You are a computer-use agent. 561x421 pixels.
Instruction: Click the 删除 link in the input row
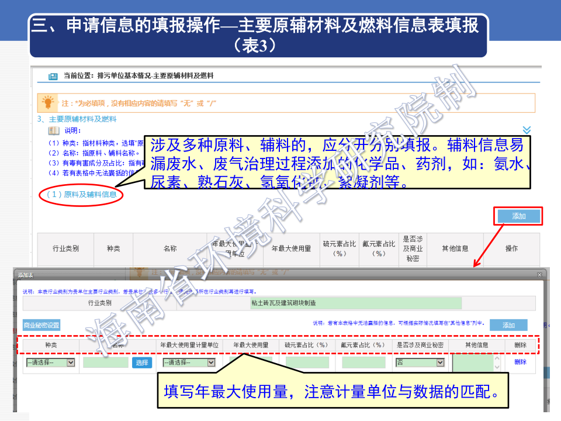click(520, 362)
